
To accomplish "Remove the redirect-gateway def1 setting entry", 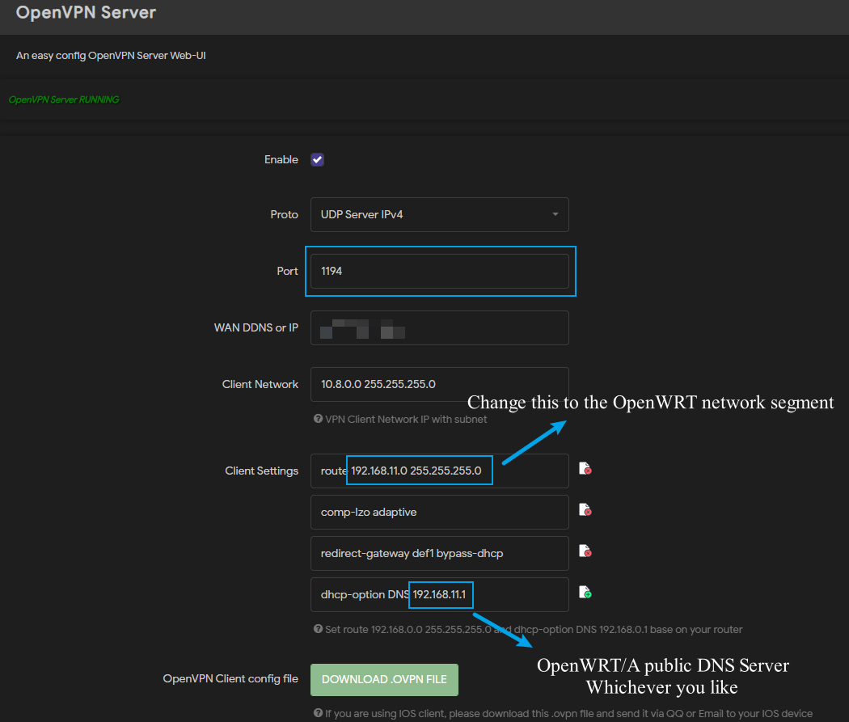I will [585, 551].
